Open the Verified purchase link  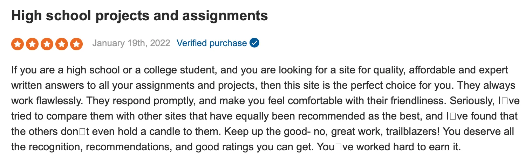point(212,43)
